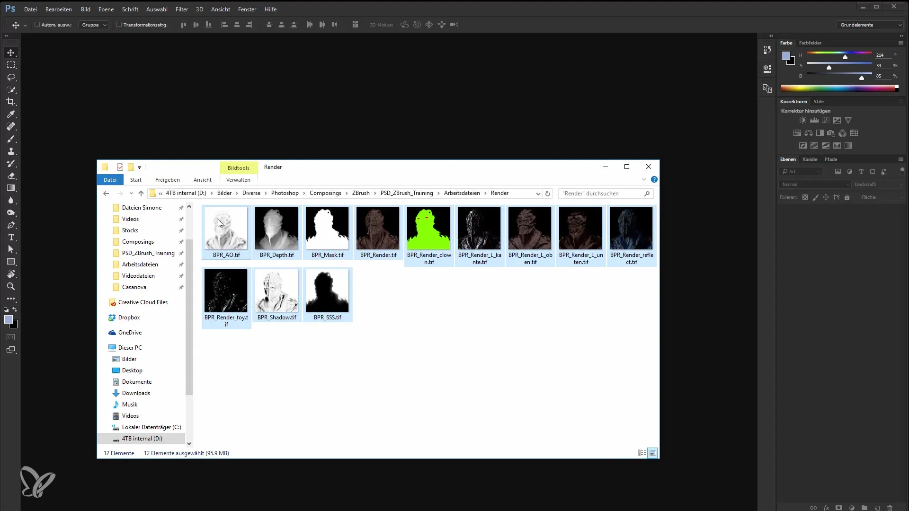Screen dimensions: 909x511
Task: Click Korrektor hinzufügen button
Action: click(x=805, y=110)
